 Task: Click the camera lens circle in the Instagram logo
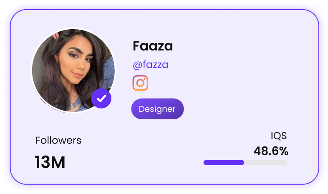click(x=140, y=83)
